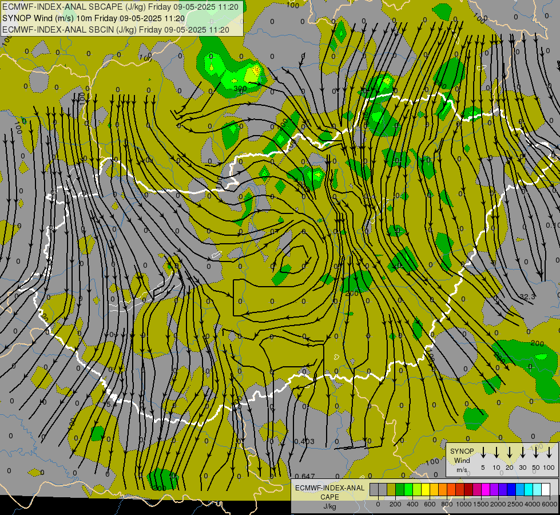Click the 100 m/s wind arrow in legend
Screen dimensions: 560x515
[549, 453]
